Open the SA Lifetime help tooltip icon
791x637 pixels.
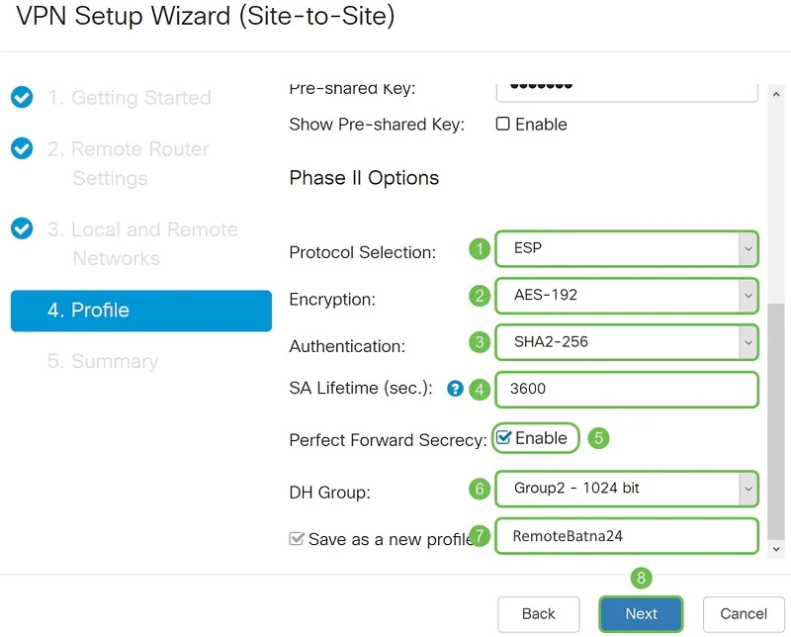coord(454,389)
